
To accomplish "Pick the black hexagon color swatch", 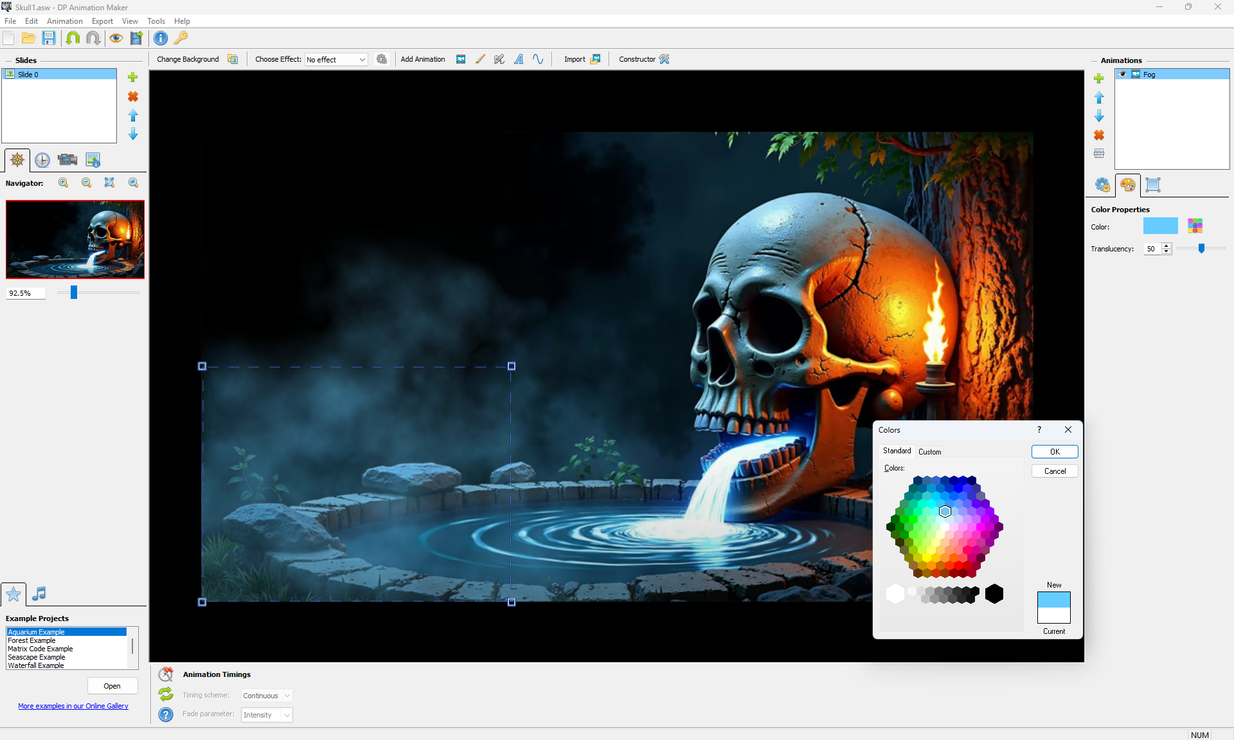I will coord(994,594).
